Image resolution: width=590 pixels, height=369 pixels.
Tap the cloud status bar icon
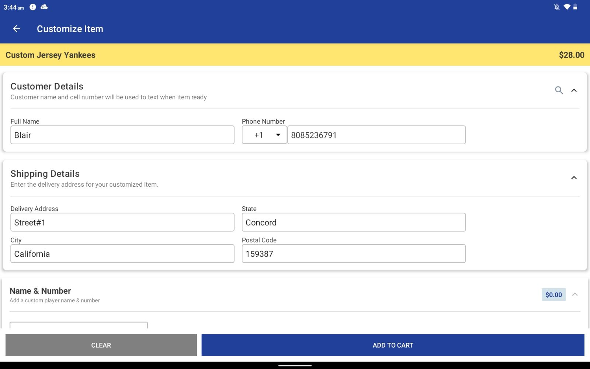click(x=44, y=7)
